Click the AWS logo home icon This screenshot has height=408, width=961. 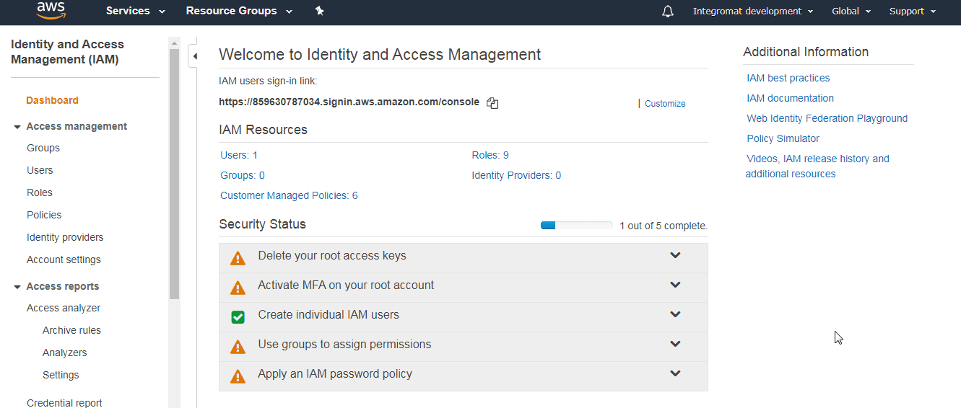click(51, 10)
